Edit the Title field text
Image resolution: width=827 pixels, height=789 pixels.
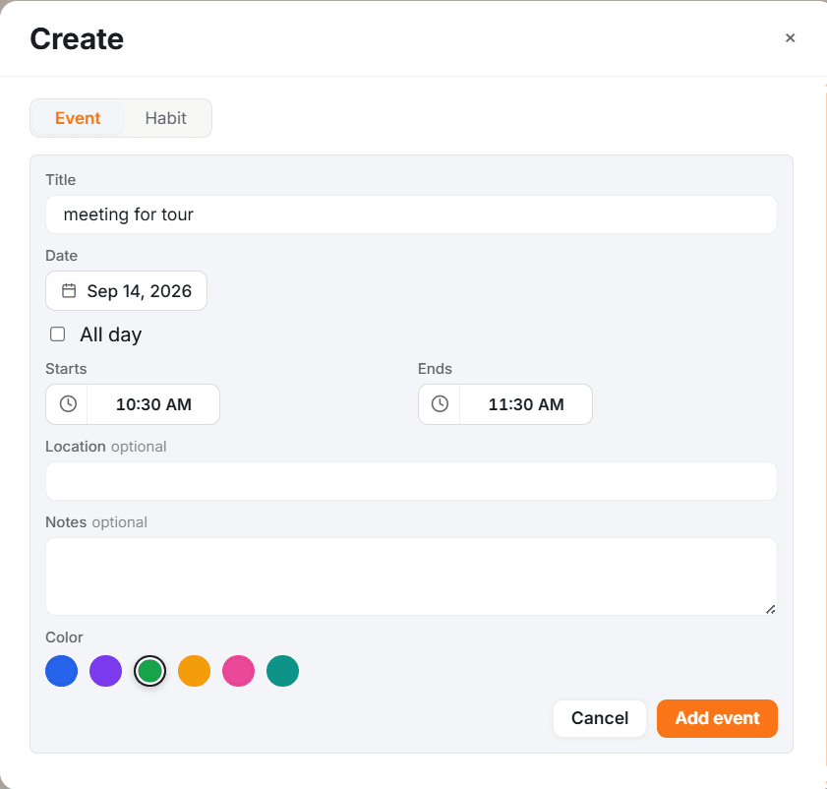point(411,214)
